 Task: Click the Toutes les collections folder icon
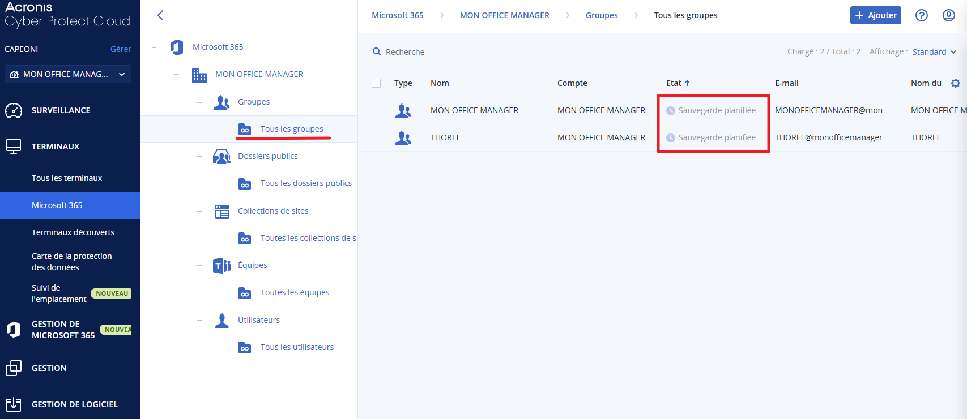[x=245, y=239]
